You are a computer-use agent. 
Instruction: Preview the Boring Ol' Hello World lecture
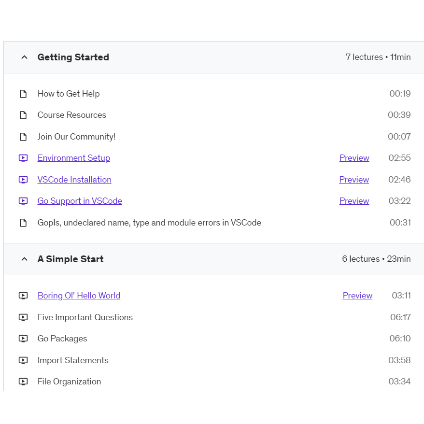pos(357,296)
